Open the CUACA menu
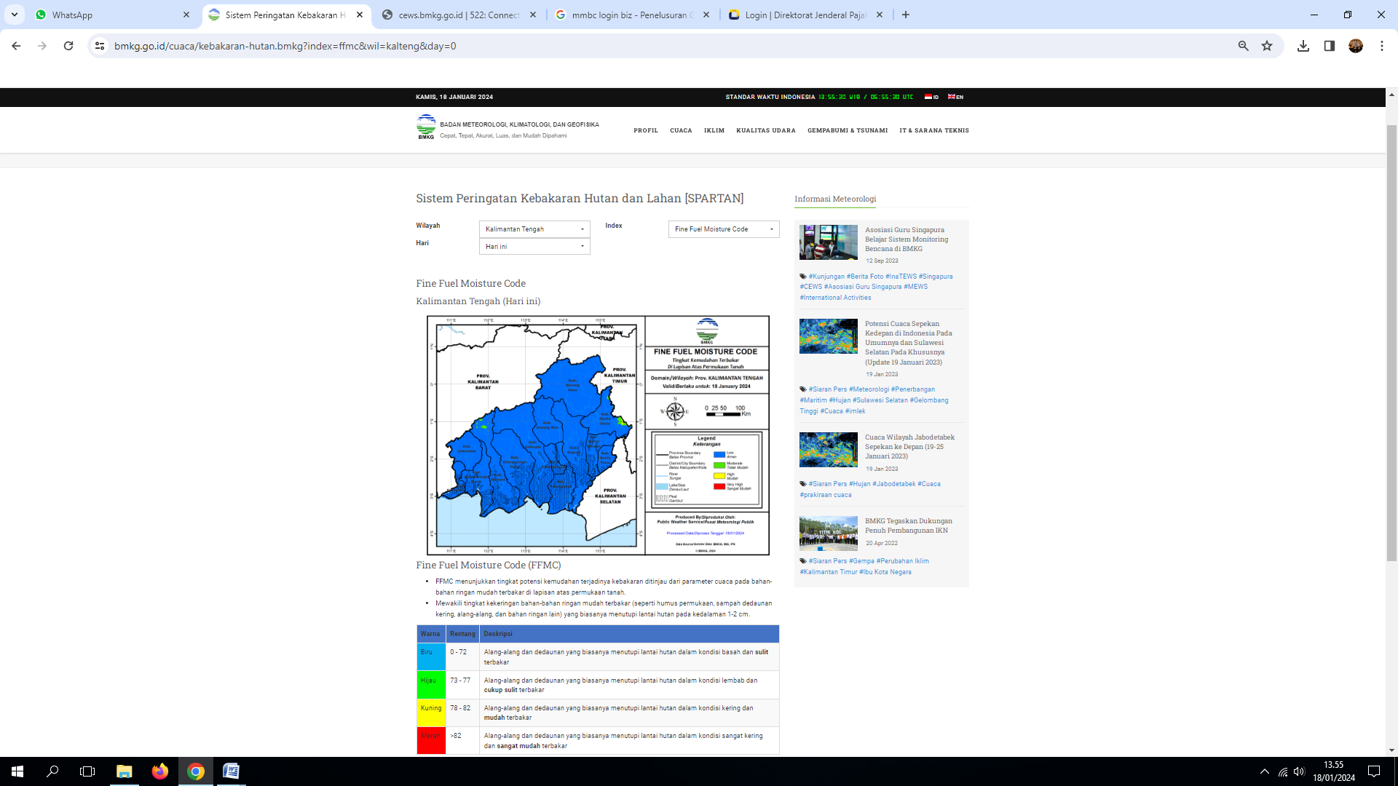 click(x=681, y=130)
